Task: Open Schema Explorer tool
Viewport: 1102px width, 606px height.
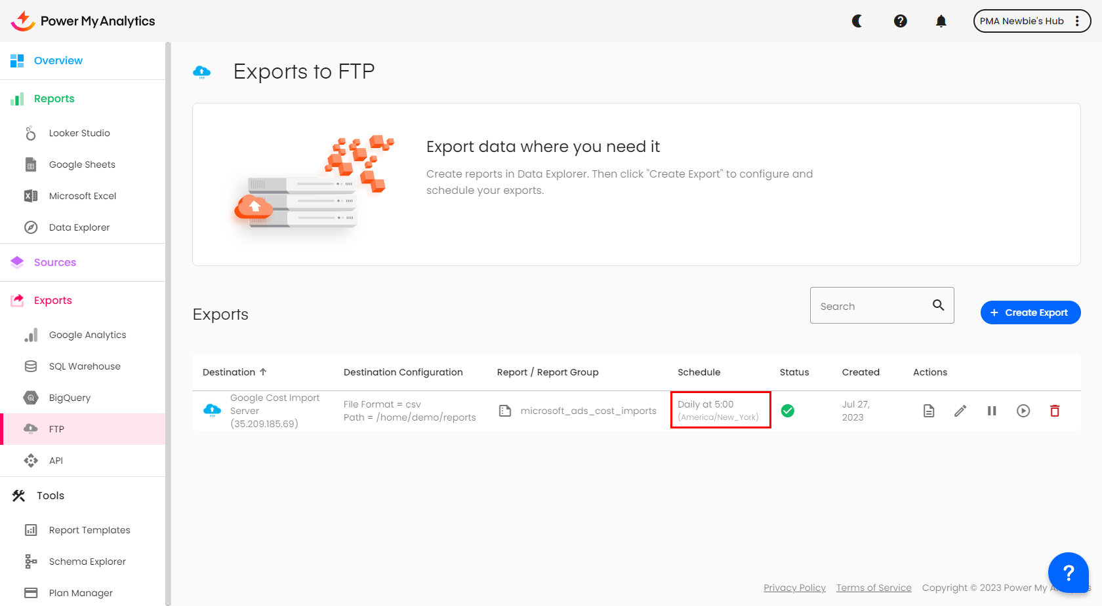Action: (x=87, y=561)
